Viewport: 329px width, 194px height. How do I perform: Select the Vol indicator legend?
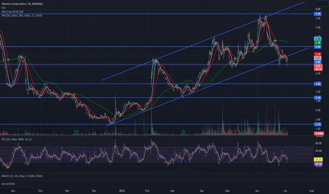[4, 8]
